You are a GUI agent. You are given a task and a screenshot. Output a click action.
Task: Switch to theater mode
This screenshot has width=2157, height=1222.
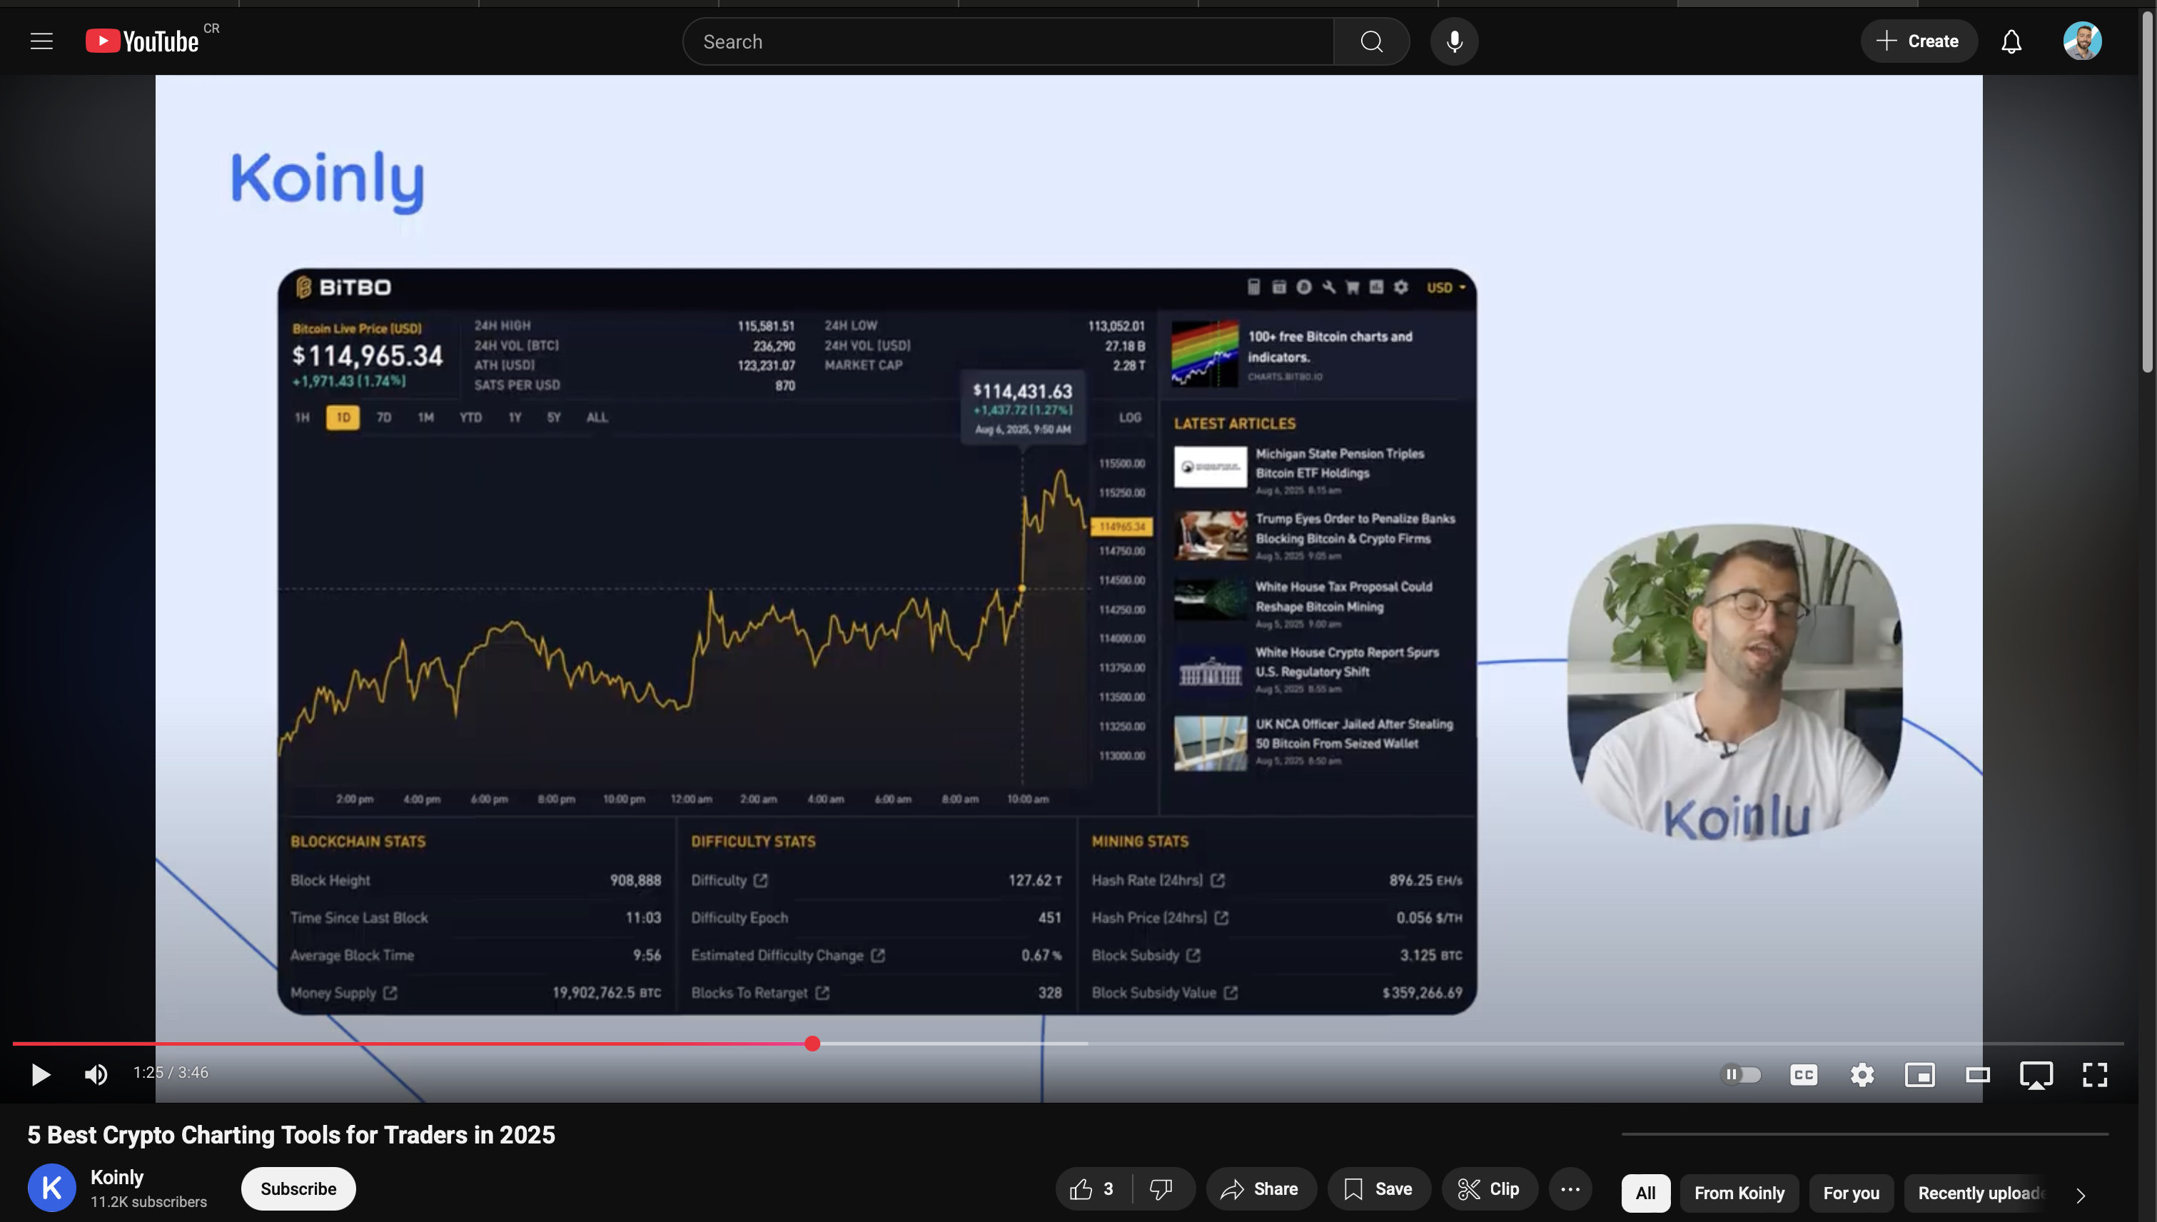(x=1979, y=1074)
